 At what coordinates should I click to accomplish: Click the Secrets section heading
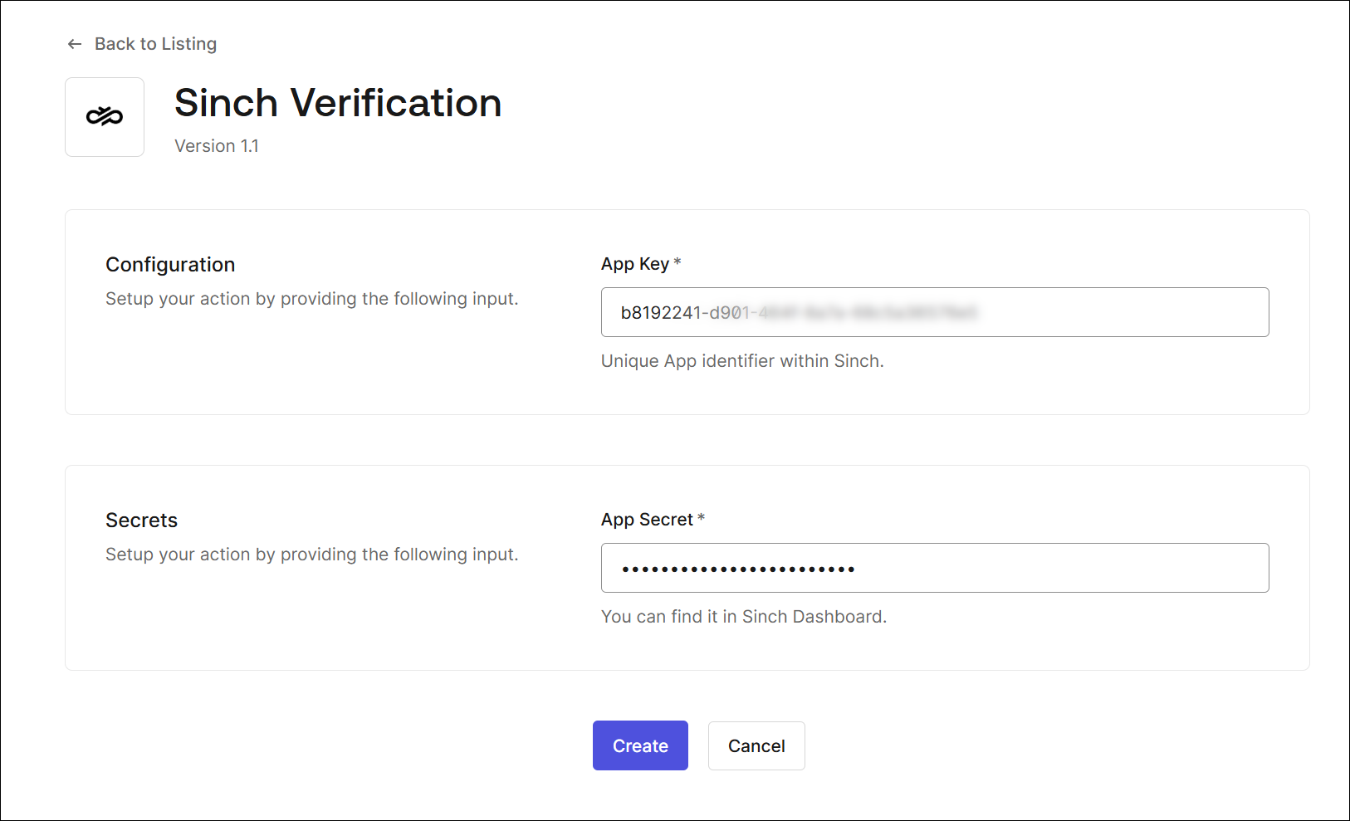pos(141,520)
